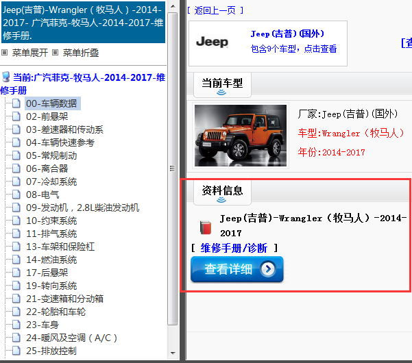Click the page icon beside 17-后悬架
Viewport: 412px width, 363px height.
[16, 273]
